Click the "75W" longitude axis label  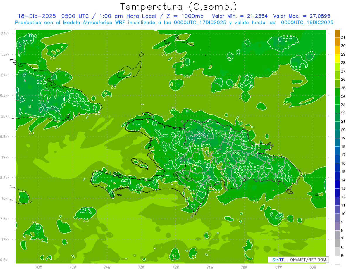(x=73, y=267)
